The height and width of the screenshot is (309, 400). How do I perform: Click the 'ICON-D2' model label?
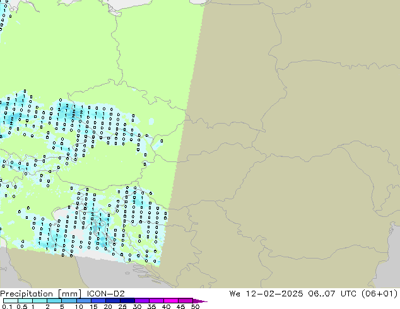[105, 294]
